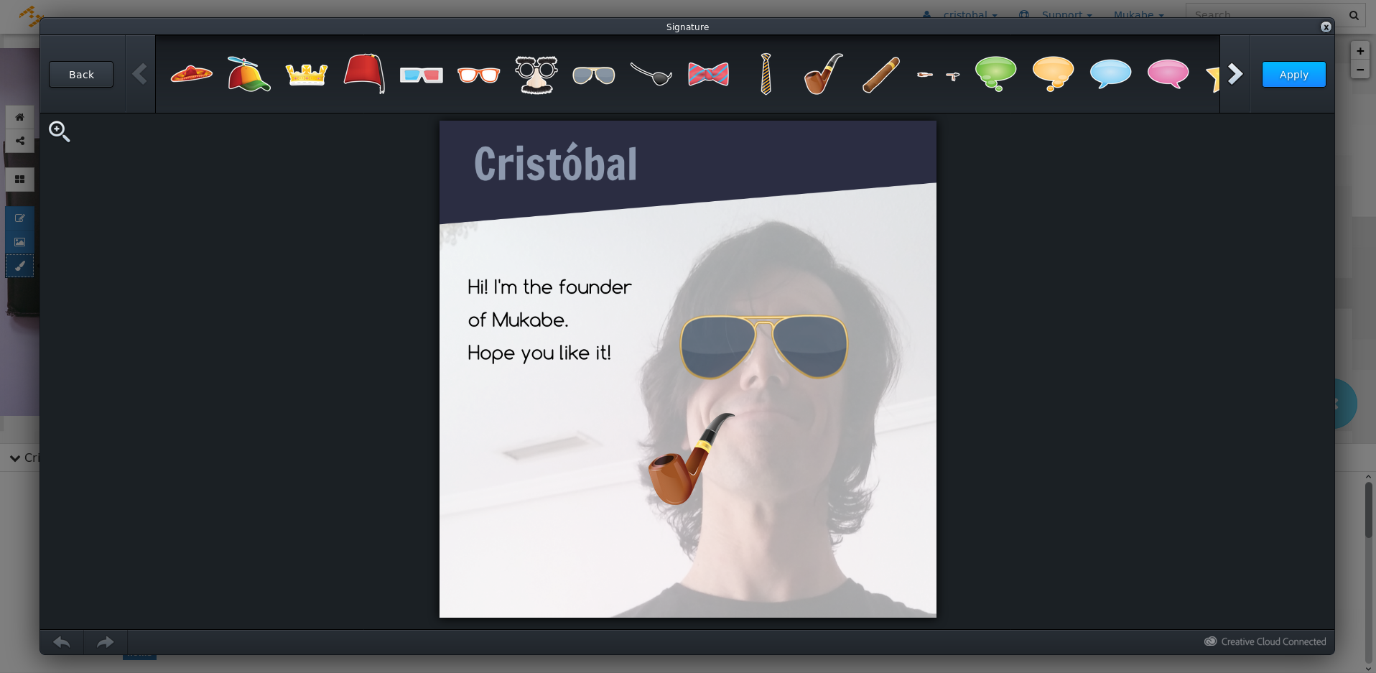Close the Signature editor dialog
Screen dimensions: 1376x673
(1326, 27)
